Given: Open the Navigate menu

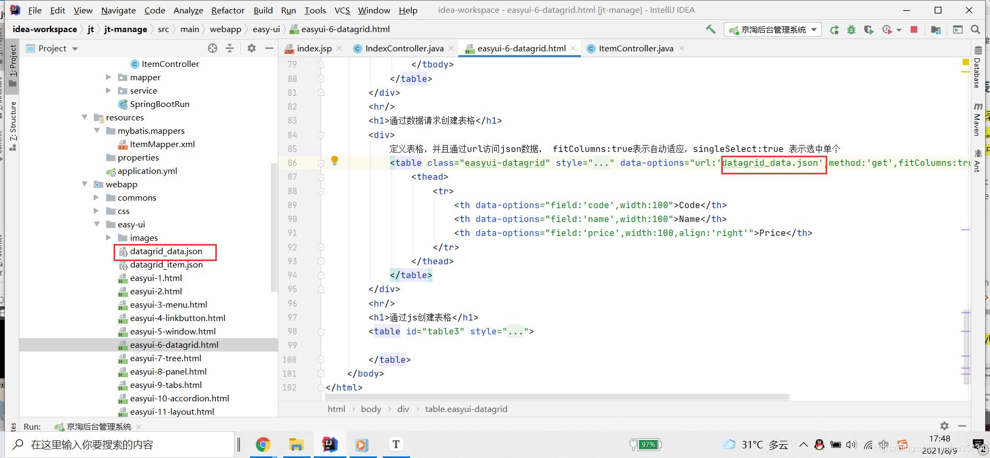Looking at the screenshot, I should tap(118, 10).
